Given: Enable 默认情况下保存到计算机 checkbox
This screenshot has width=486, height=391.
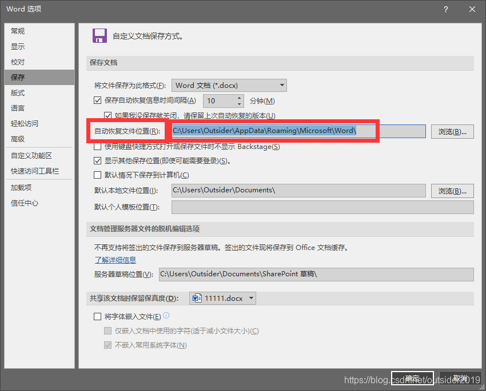Looking at the screenshot, I should (x=97, y=175).
